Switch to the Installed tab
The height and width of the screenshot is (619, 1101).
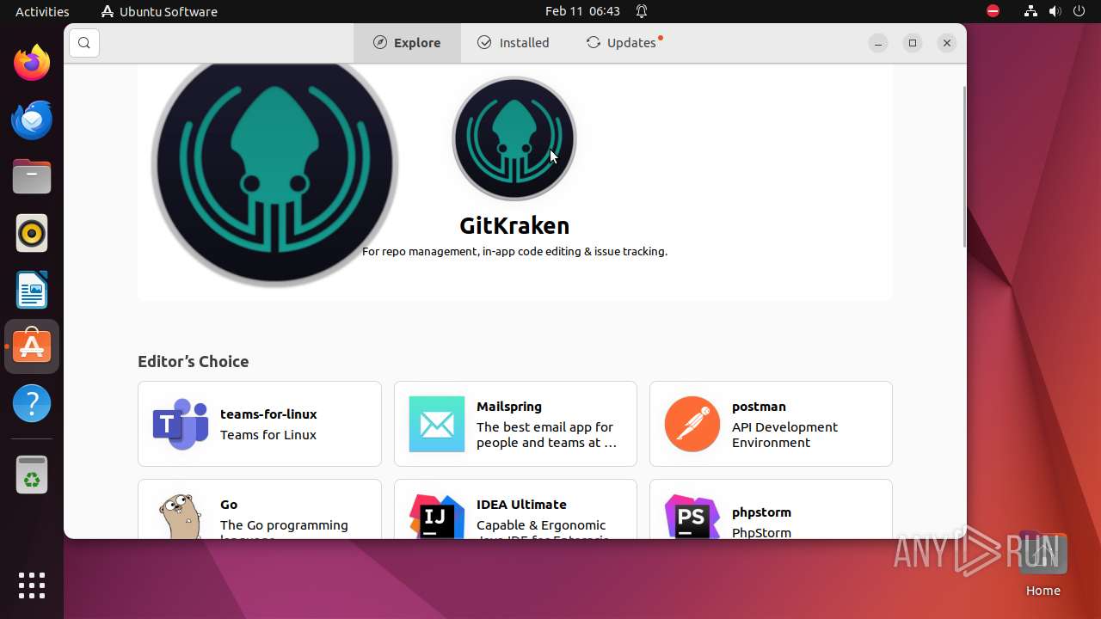click(x=513, y=43)
